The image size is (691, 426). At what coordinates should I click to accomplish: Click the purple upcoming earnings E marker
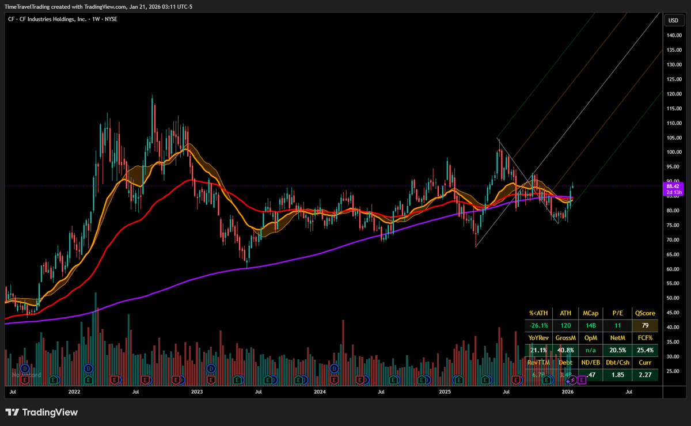click(582, 379)
